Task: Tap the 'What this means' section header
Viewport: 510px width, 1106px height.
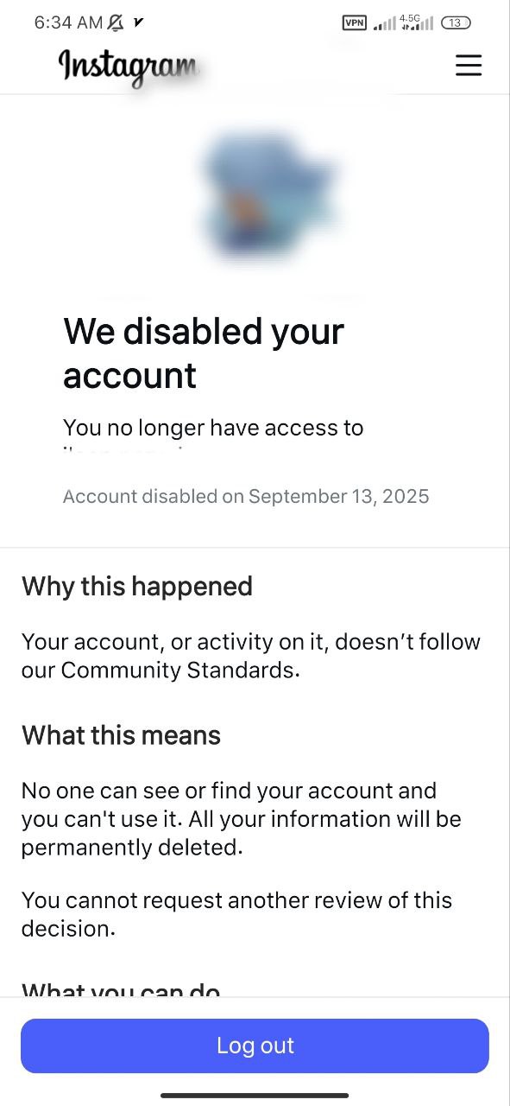Action: click(121, 735)
